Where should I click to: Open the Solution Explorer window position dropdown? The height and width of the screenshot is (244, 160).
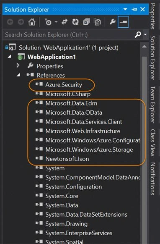tap(125, 9)
